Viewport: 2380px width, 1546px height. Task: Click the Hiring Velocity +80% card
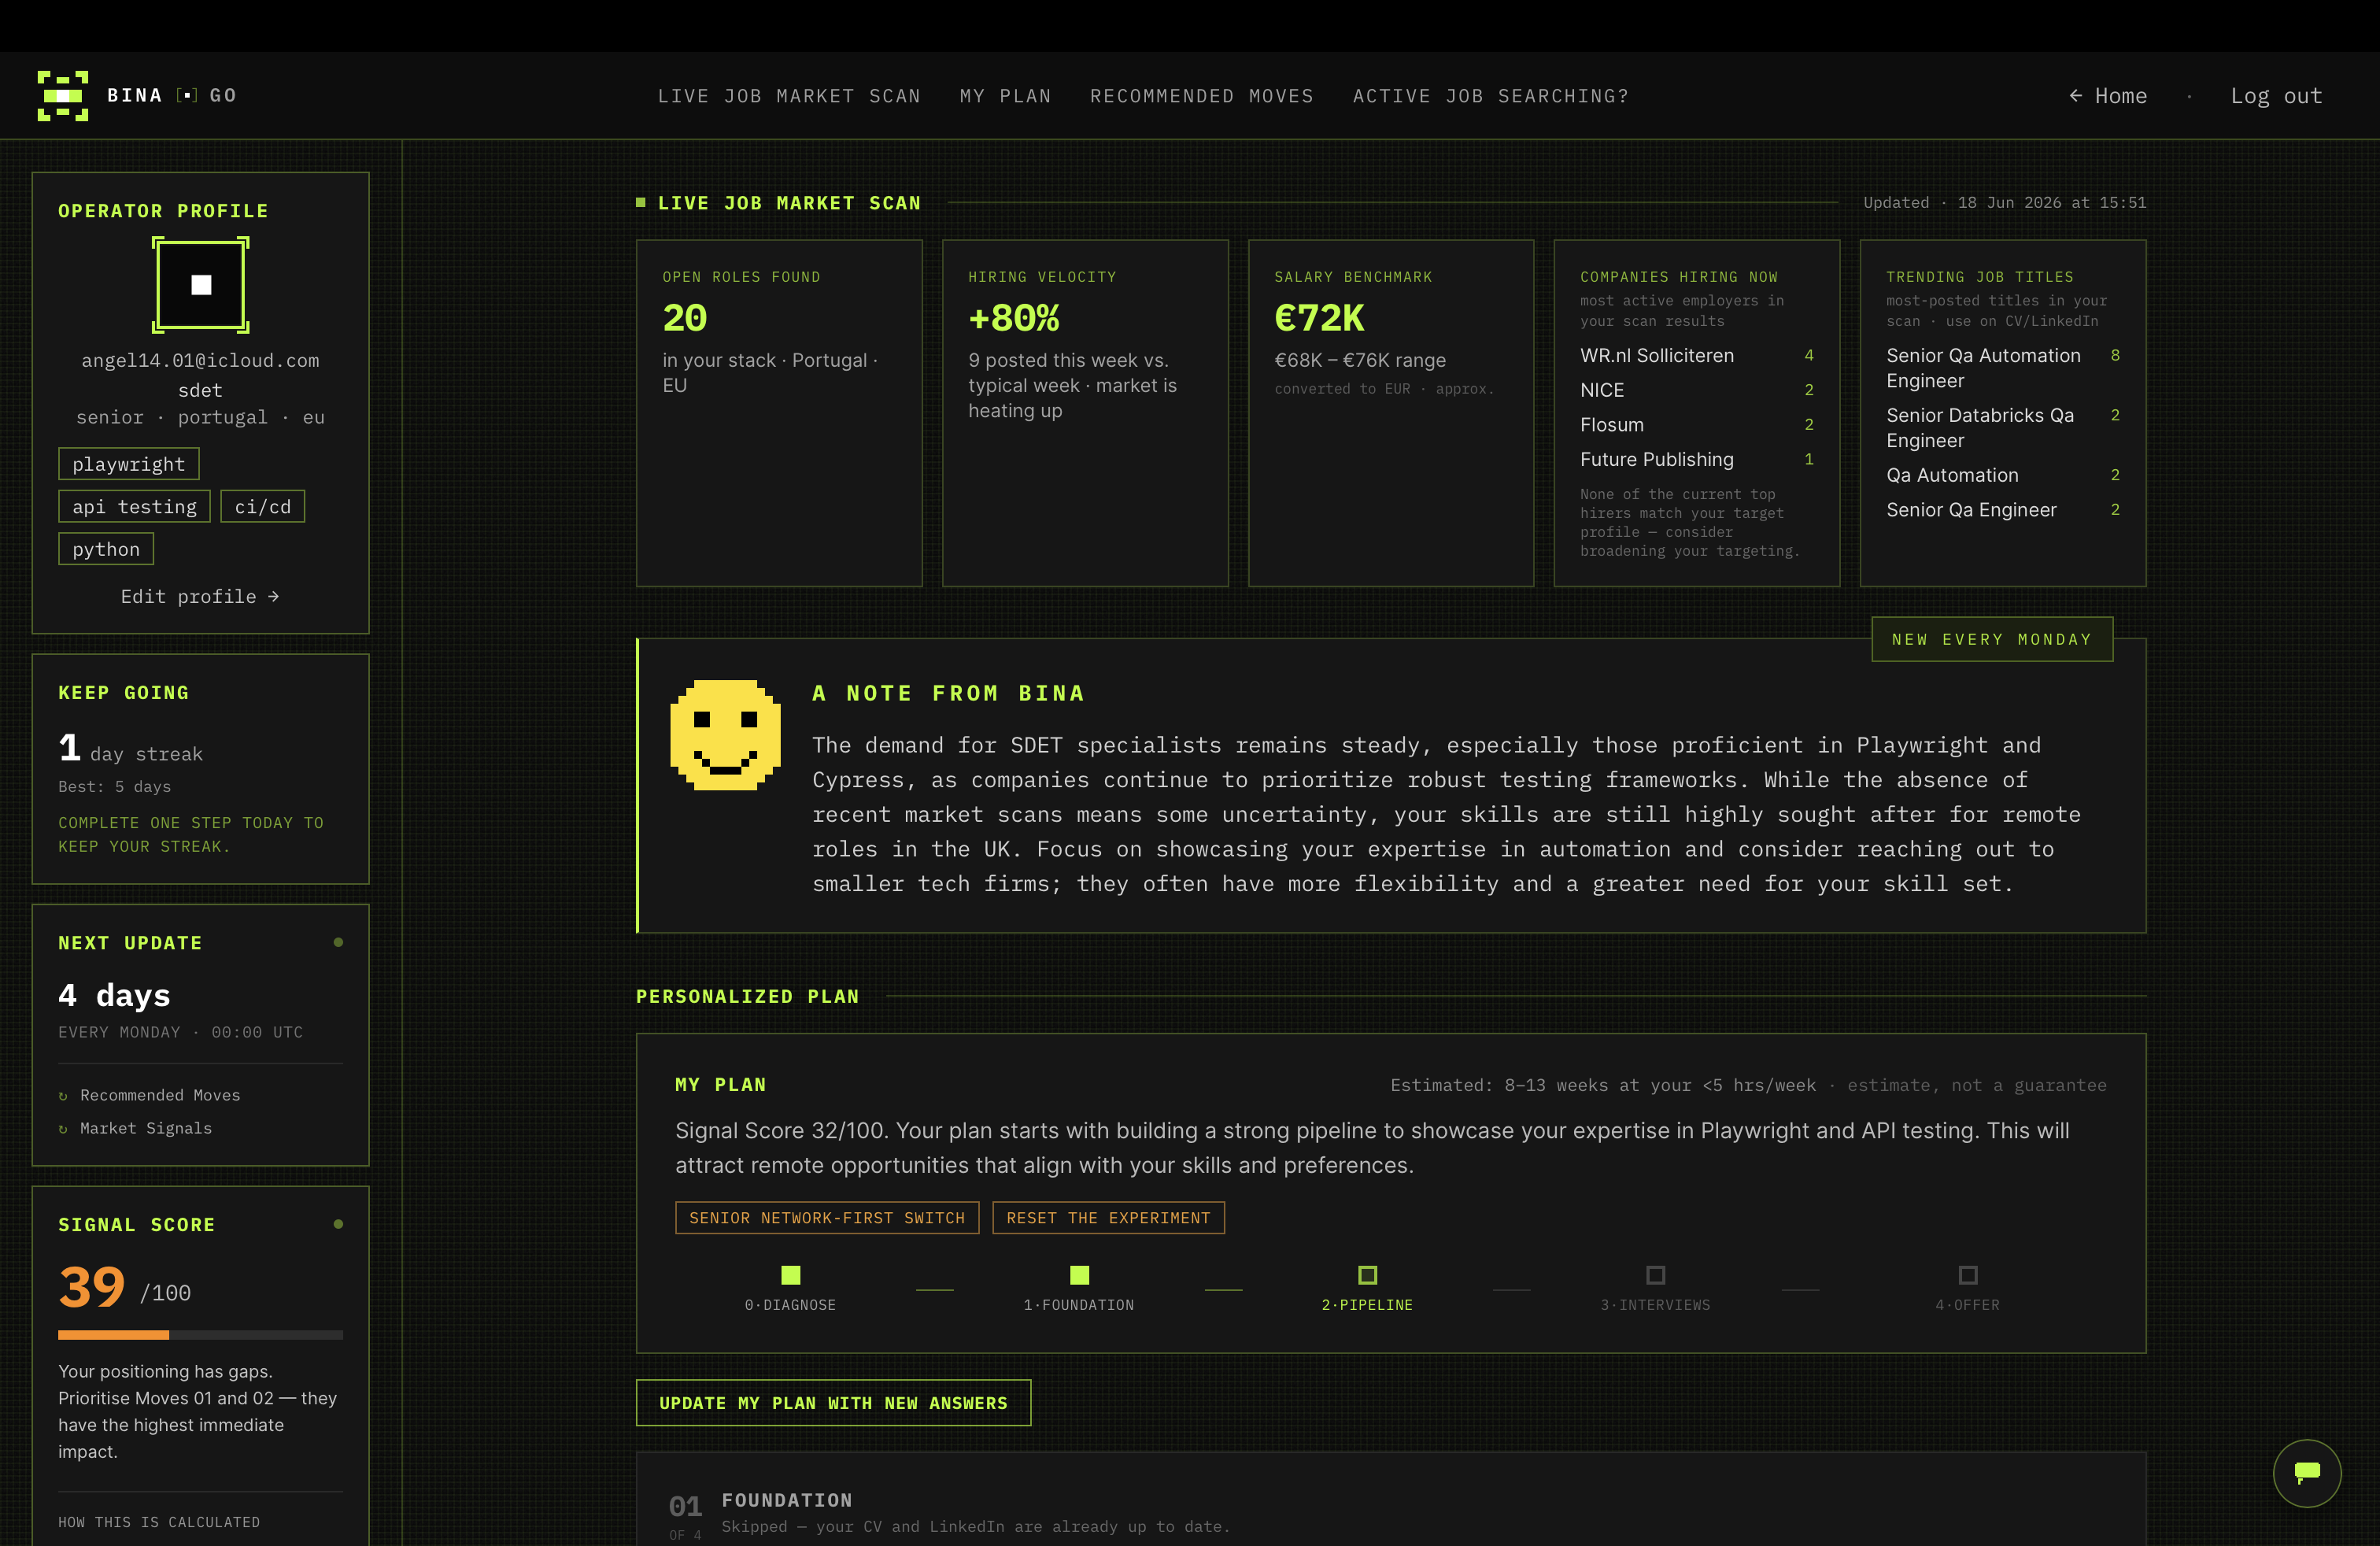1085,413
